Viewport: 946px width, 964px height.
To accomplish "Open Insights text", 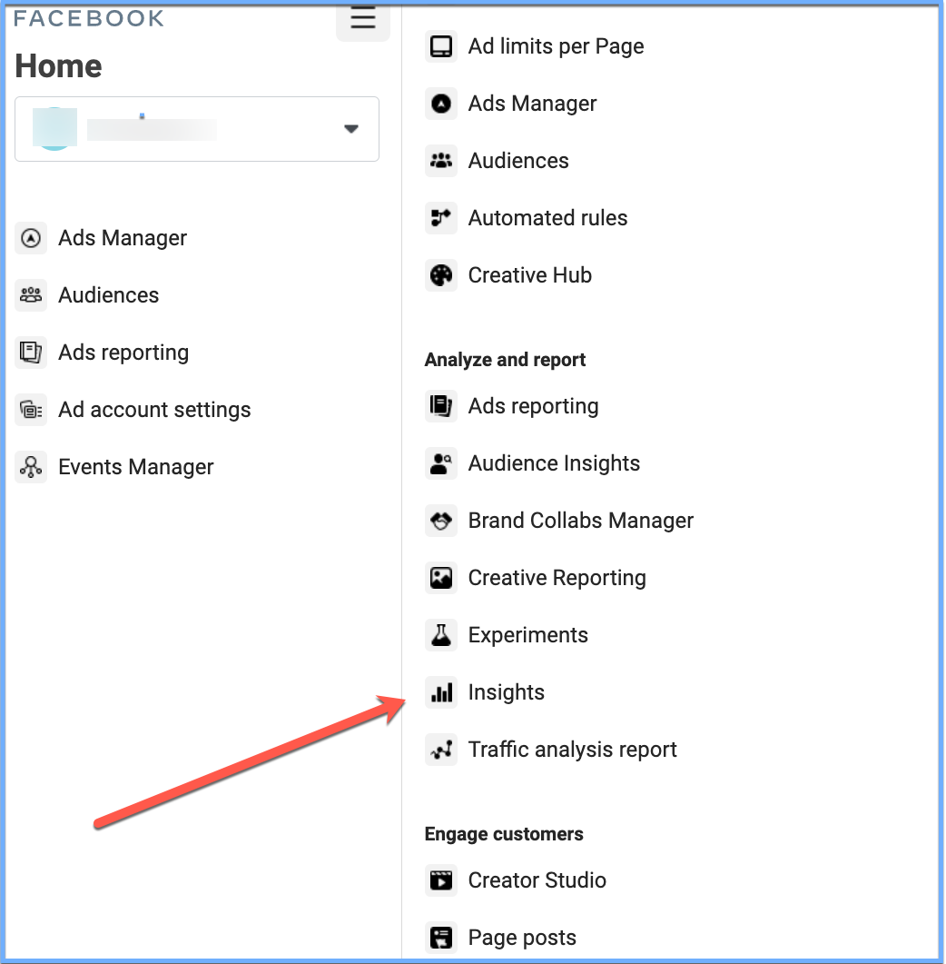I will [x=507, y=691].
